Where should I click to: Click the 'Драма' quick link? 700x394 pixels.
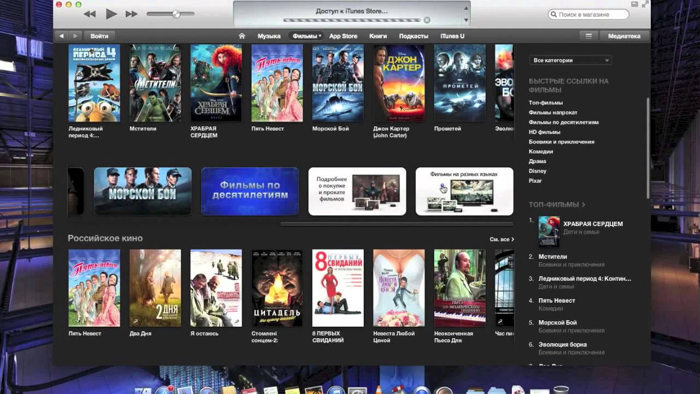(538, 161)
